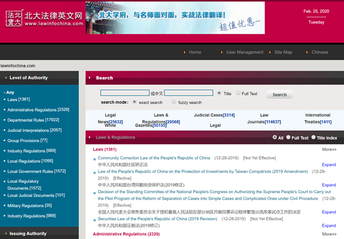Filter by Departmental Rules [17922]
The image size is (344, 239).
[x=34, y=120]
